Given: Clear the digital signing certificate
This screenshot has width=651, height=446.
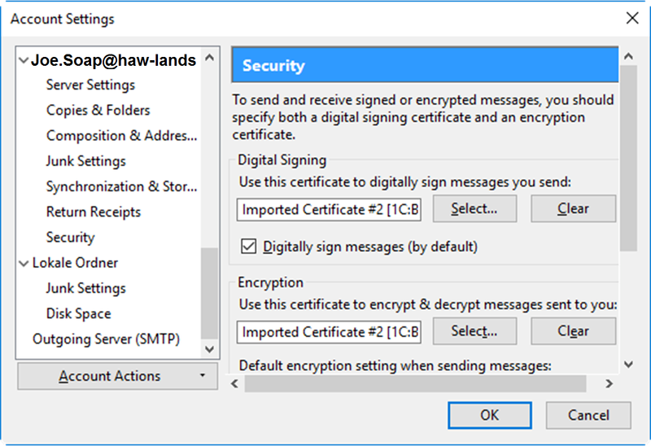Looking at the screenshot, I should pos(573,209).
